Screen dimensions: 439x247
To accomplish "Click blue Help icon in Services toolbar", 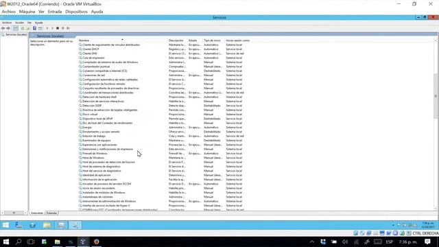I will click(x=34, y=28).
